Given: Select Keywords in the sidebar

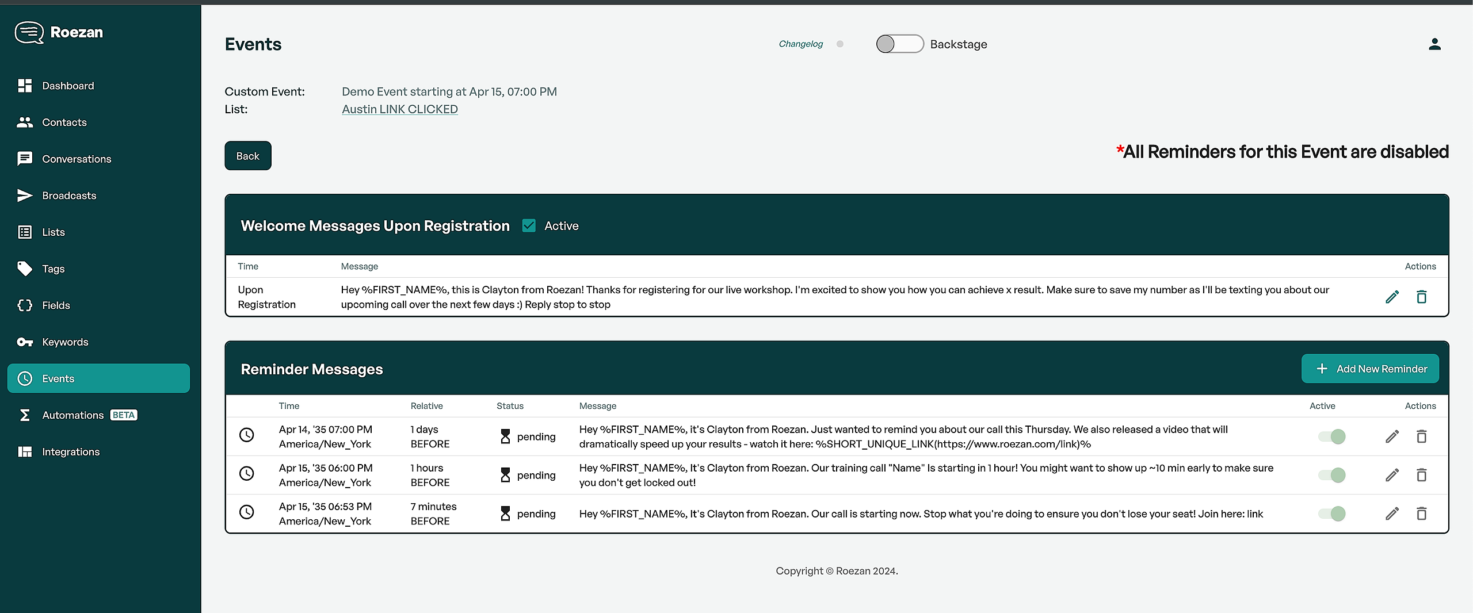Looking at the screenshot, I should [x=99, y=342].
